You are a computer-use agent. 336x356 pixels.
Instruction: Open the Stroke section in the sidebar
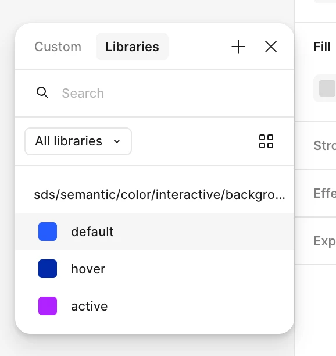coord(324,145)
